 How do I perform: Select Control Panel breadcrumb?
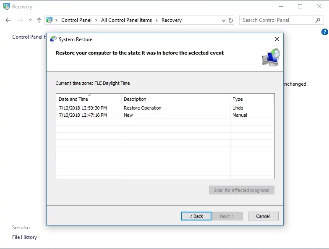click(76, 20)
